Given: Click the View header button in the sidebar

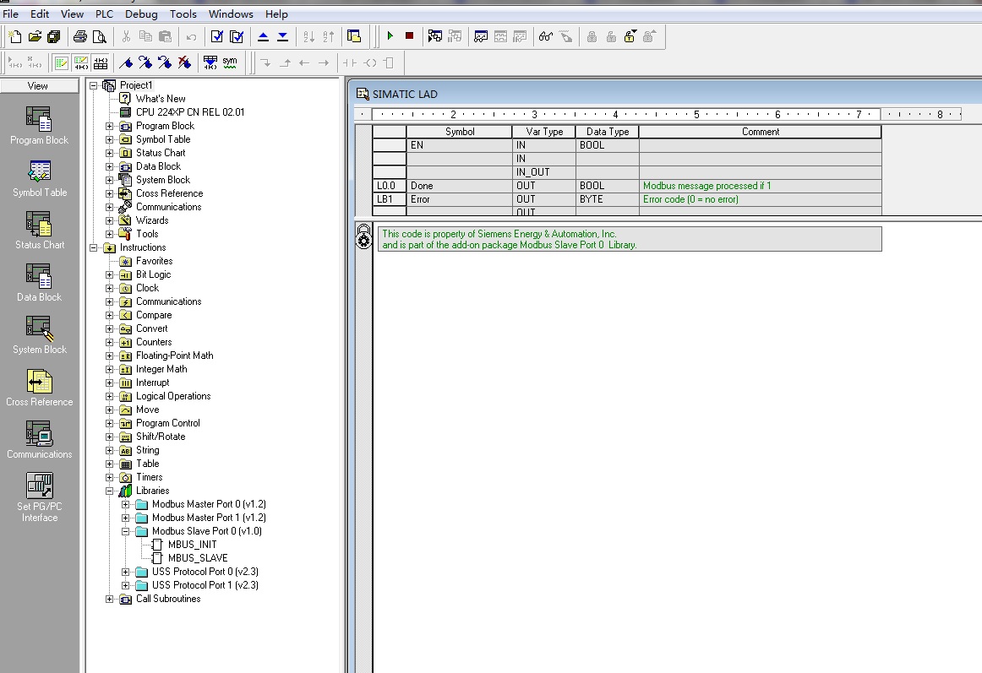Looking at the screenshot, I should [39, 86].
